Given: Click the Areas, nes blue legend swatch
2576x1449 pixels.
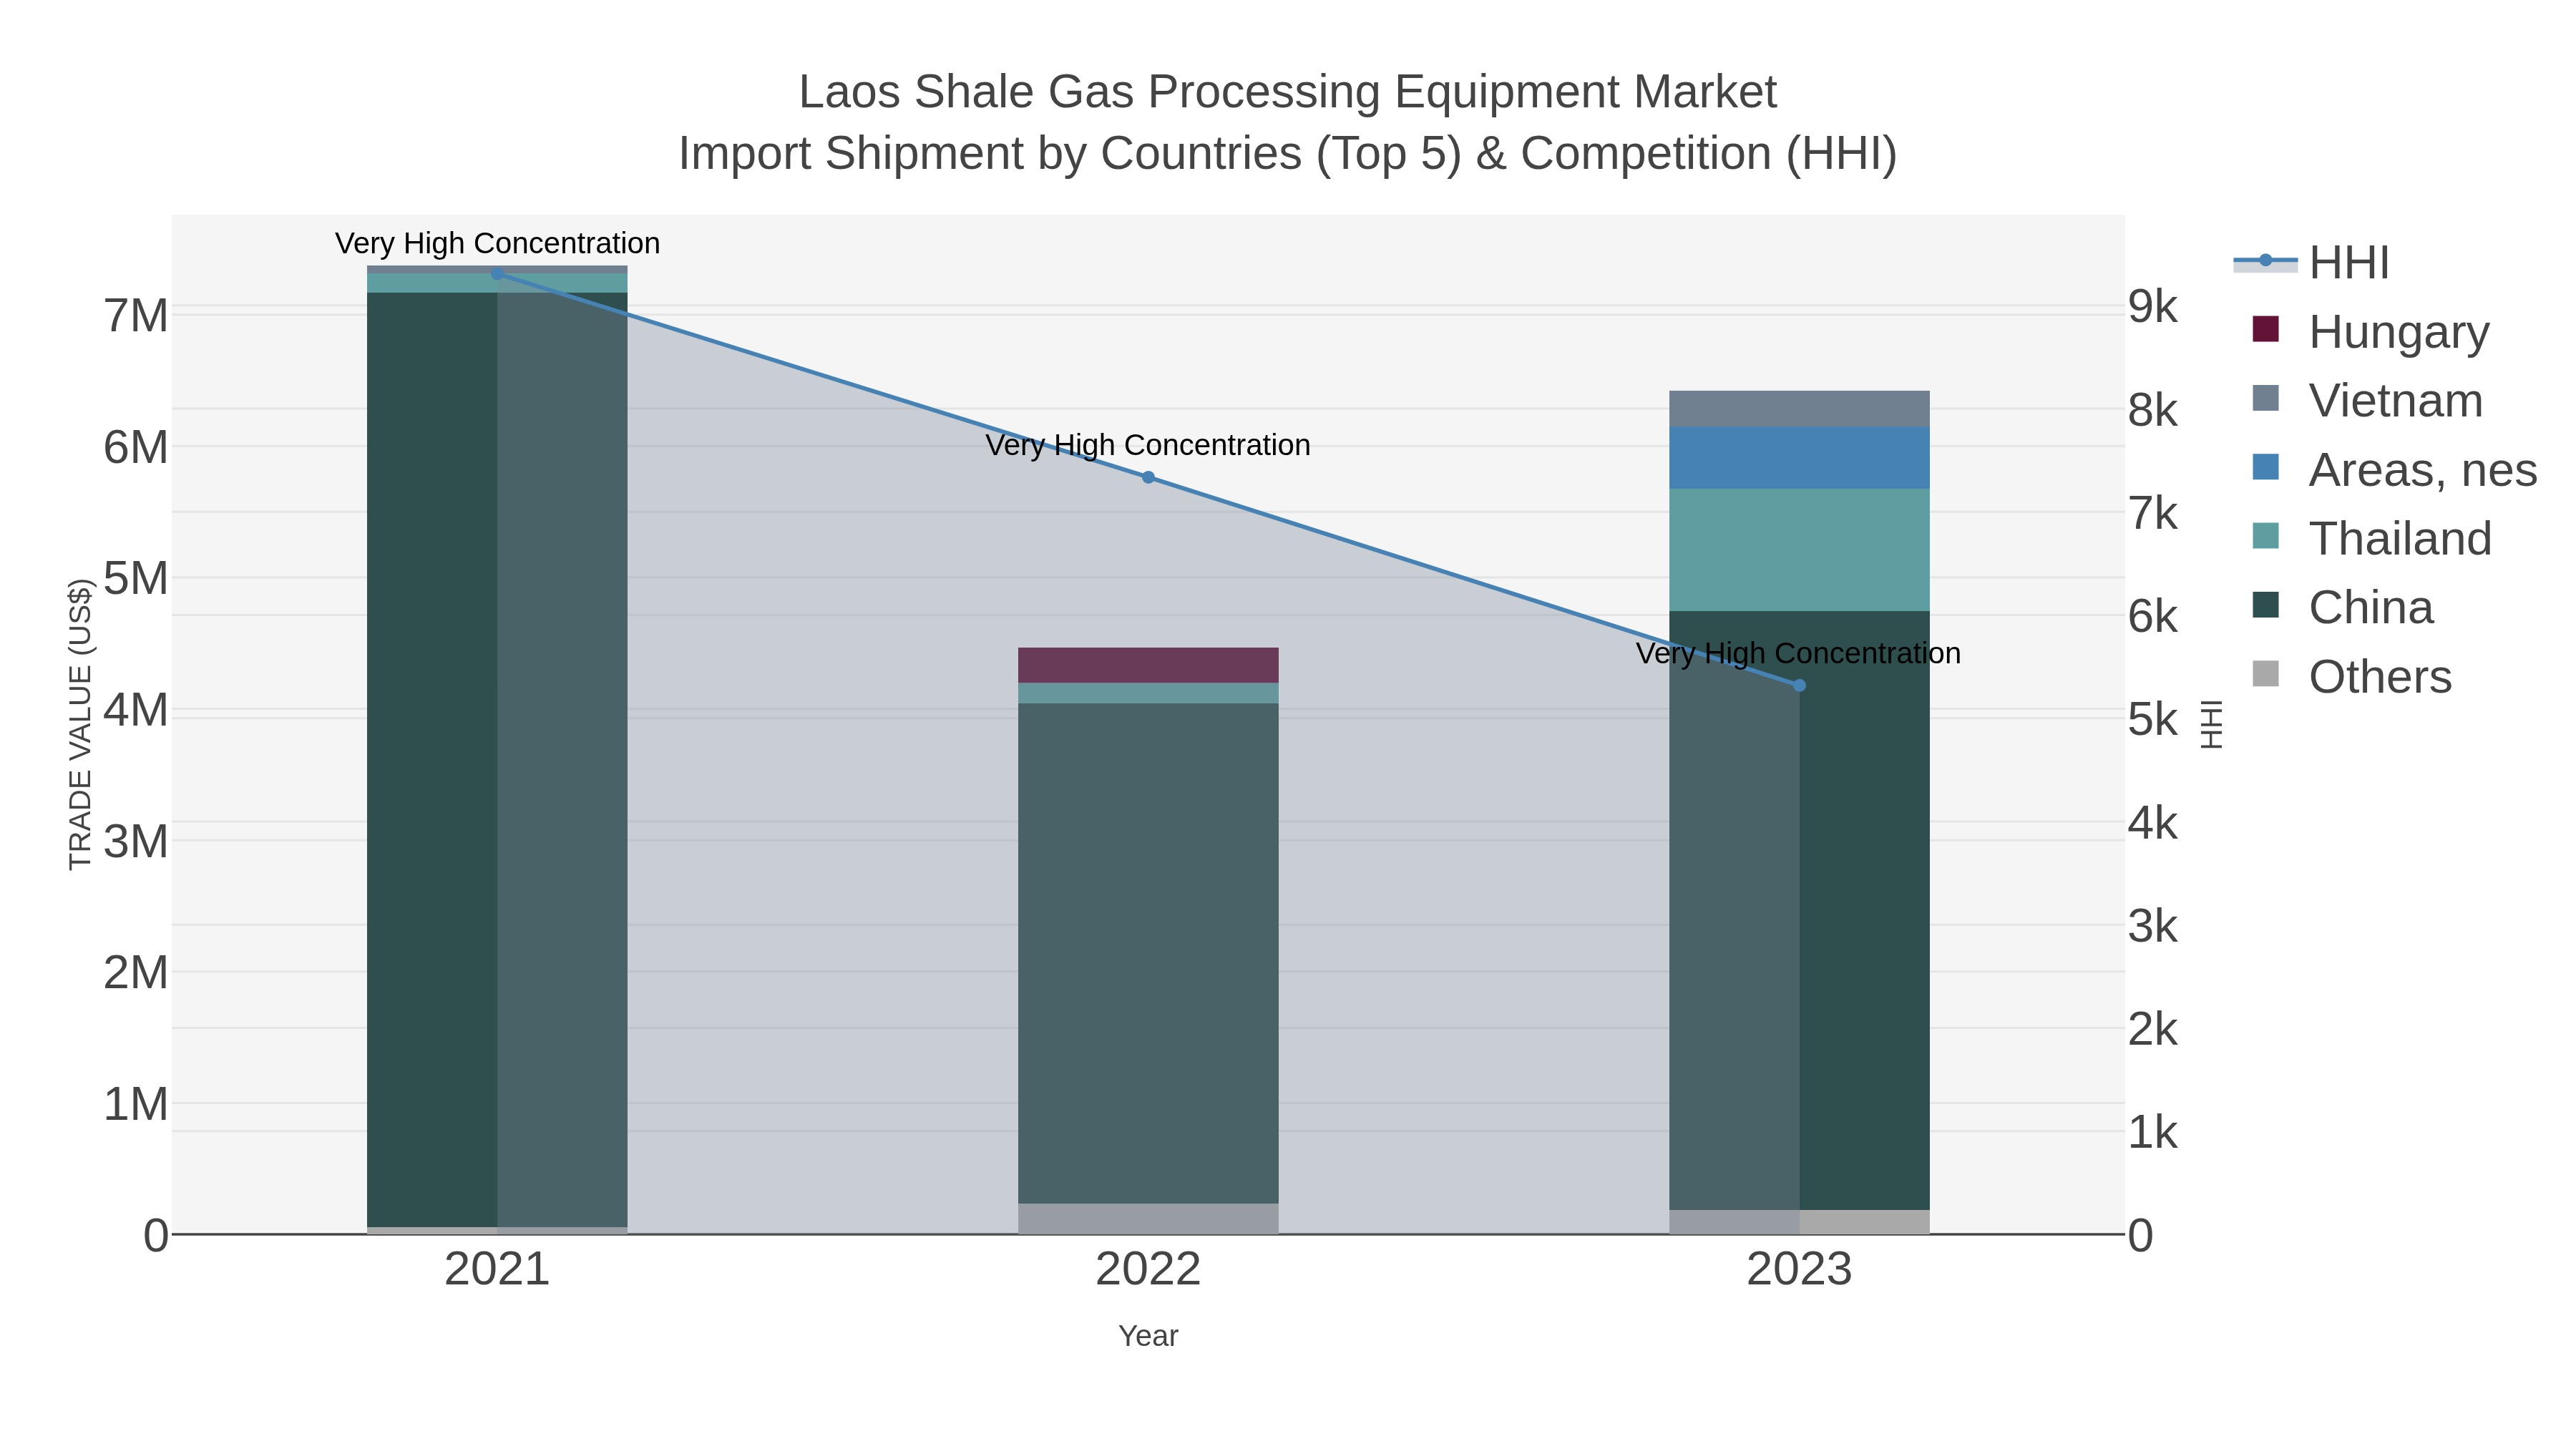Looking at the screenshot, I should 2266,467.
